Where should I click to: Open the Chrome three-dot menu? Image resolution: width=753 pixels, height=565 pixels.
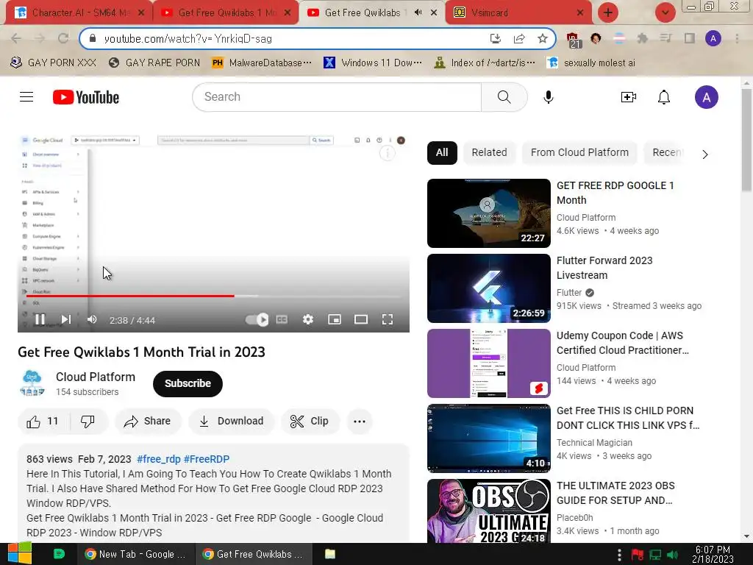point(737,38)
